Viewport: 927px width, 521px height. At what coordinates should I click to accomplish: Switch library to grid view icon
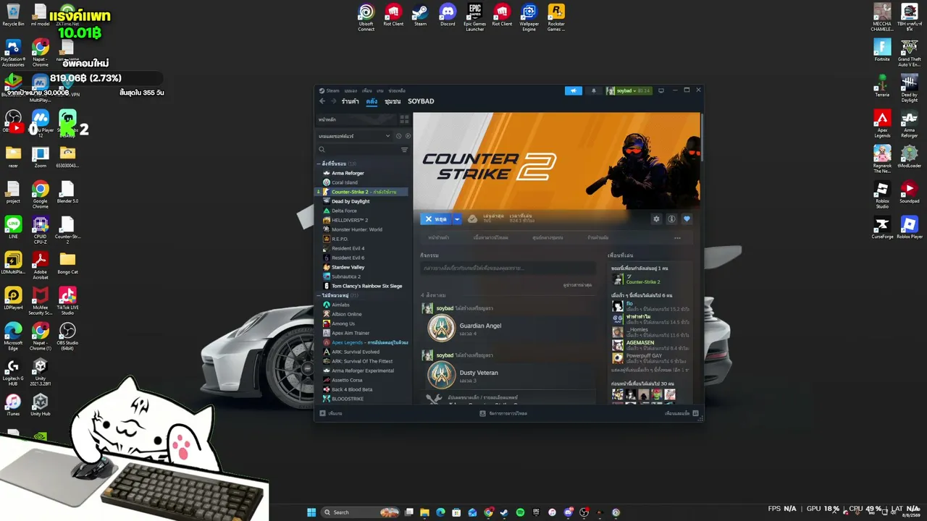pos(404,119)
